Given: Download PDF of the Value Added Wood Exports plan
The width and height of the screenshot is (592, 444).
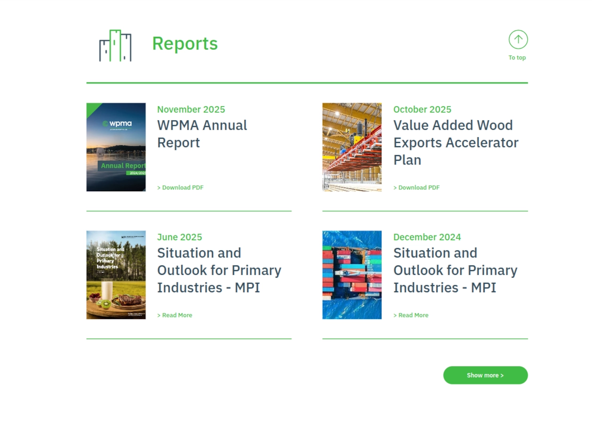Looking at the screenshot, I should (x=416, y=187).
